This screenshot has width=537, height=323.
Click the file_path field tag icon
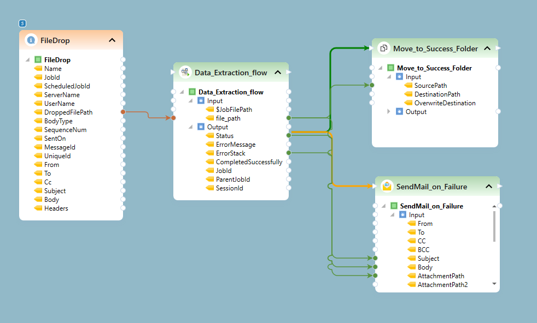tap(209, 118)
